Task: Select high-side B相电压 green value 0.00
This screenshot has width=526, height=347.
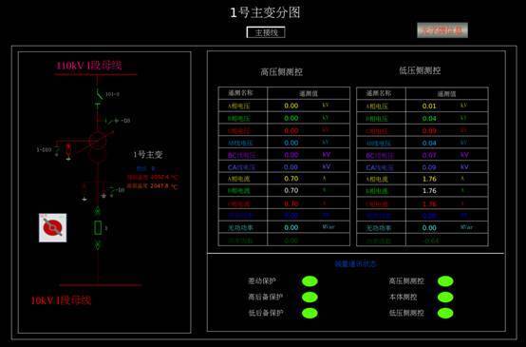Action: (291, 118)
